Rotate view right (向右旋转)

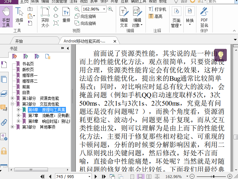(x=85, y=23)
